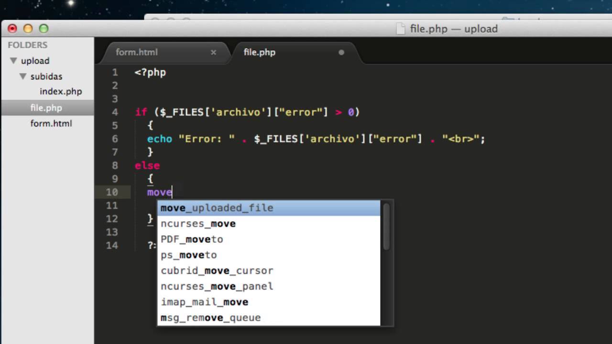The height and width of the screenshot is (344, 612).
Task: Click the unsaved dot on file.php tab
Action: coord(341,53)
